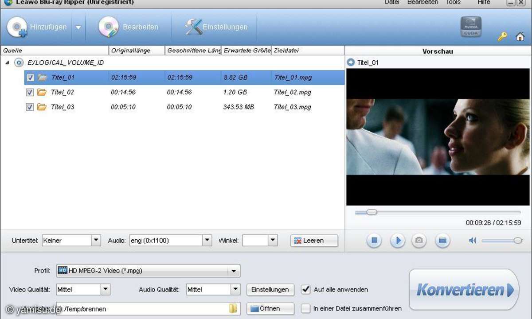Image resolution: width=532 pixels, height=319 pixels.
Task: Click the disc icon of E:/LOGICAL_VOLUME_ID
Action: [x=19, y=62]
